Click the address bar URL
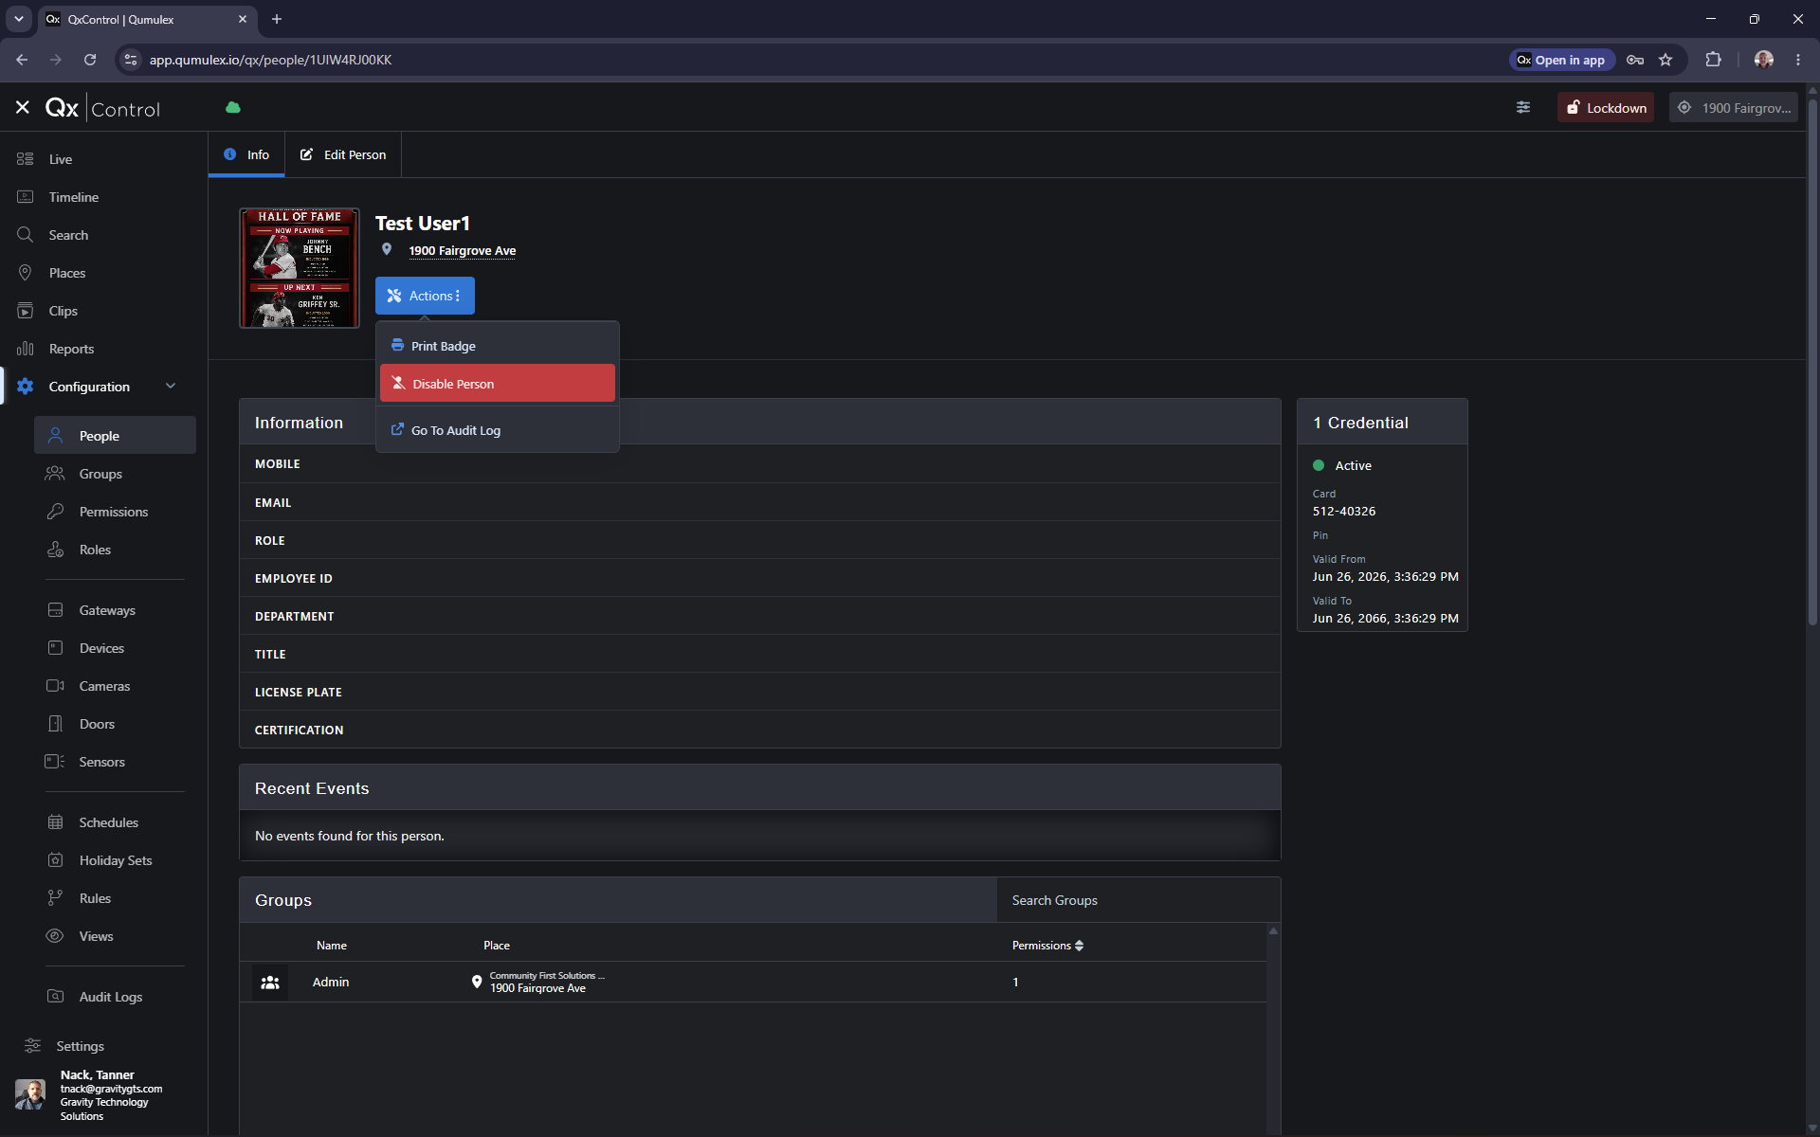 pos(270,60)
